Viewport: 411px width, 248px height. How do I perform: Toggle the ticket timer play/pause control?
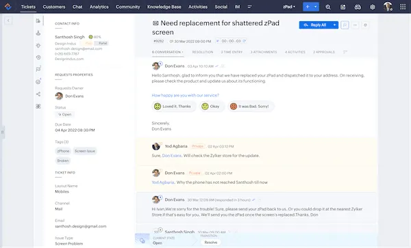(217, 41)
